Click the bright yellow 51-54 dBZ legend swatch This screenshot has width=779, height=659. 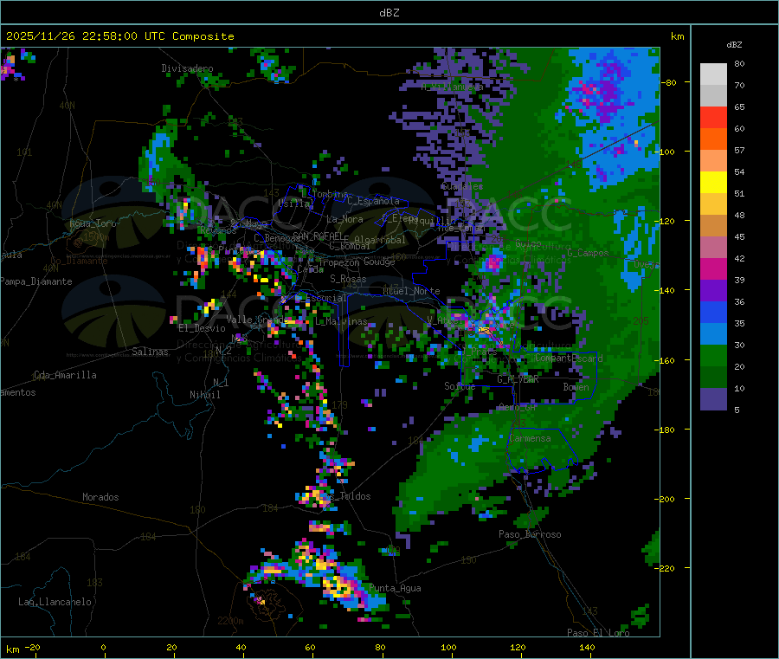point(713,183)
